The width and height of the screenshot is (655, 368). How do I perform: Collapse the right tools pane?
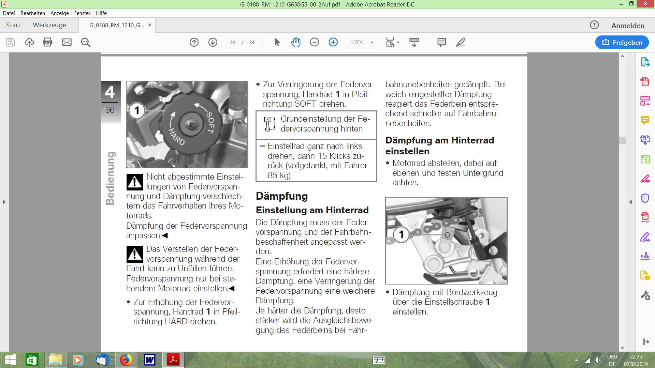tap(630, 202)
